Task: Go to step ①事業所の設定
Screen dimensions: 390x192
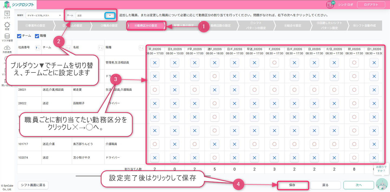Action: pos(35,26)
